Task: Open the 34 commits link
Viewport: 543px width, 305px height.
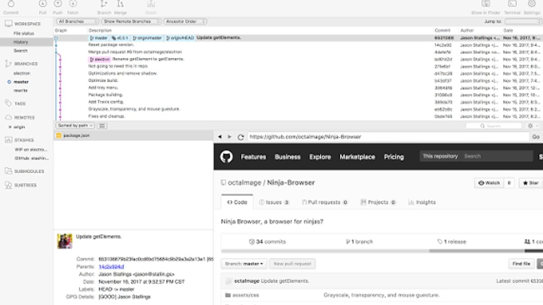Action: click(x=267, y=242)
